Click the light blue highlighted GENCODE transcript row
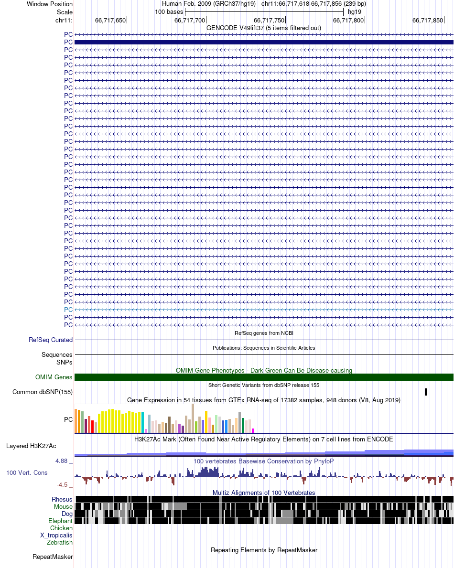This screenshot has height=568, width=454. pos(264,310)
